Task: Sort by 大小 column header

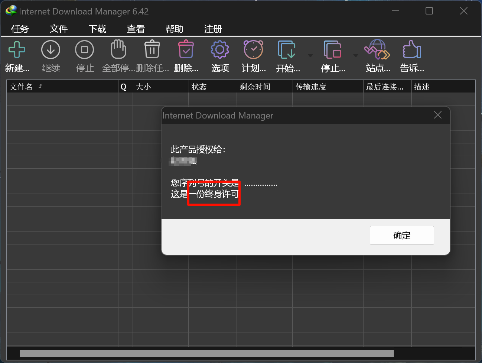Action: pyautogui.click(x=161, y=87)
